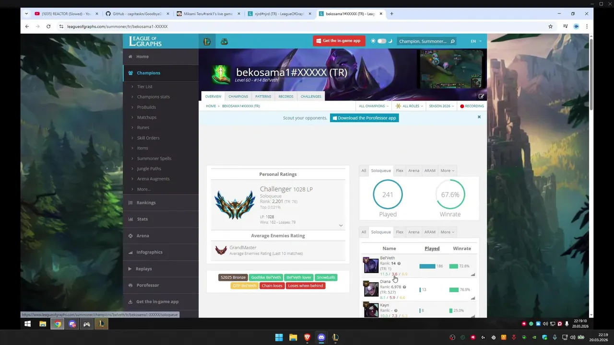Click the Challenger rank emblem
This screenshot has height=345, width=614.
(x=235, y=204)
